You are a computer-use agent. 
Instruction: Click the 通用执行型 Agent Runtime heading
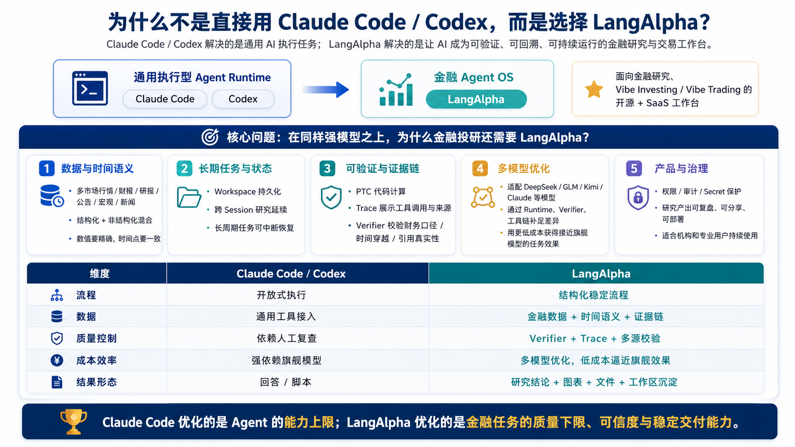pos(202,77)
